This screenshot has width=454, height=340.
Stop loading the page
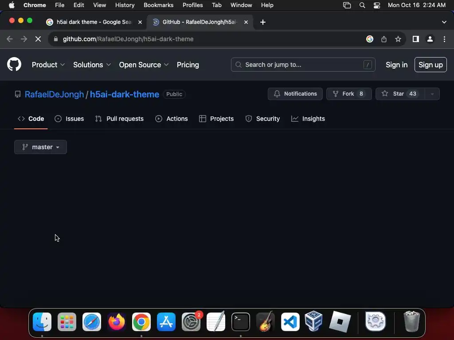(38, 39)
